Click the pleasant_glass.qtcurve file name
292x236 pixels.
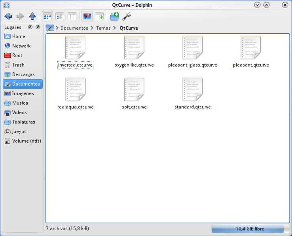coord(193,65)
